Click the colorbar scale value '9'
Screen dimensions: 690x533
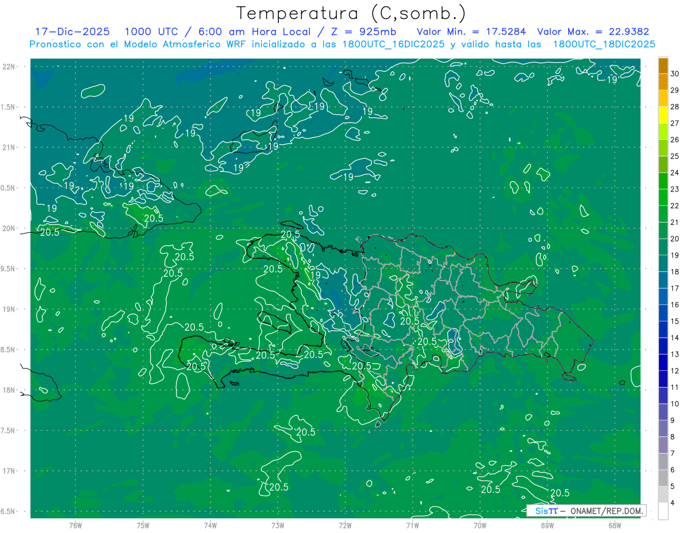click(672, 420)
